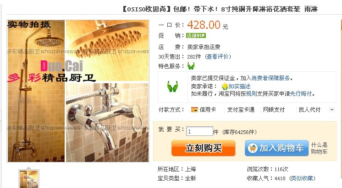Select 支付宝卡通 payment option
This screenshot has height=188, width=342.
click(241, 110)
